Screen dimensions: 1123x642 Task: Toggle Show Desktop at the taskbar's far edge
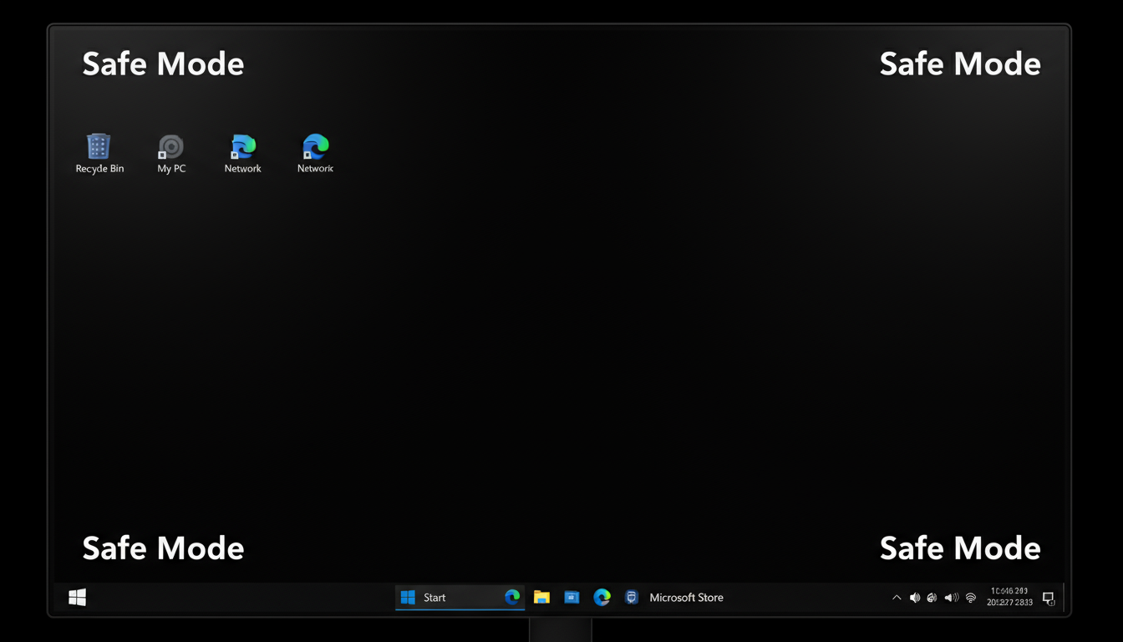pos(1065,598)
